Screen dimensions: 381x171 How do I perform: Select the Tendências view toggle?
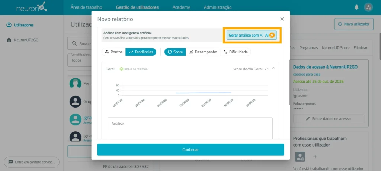tap(141, 52)
